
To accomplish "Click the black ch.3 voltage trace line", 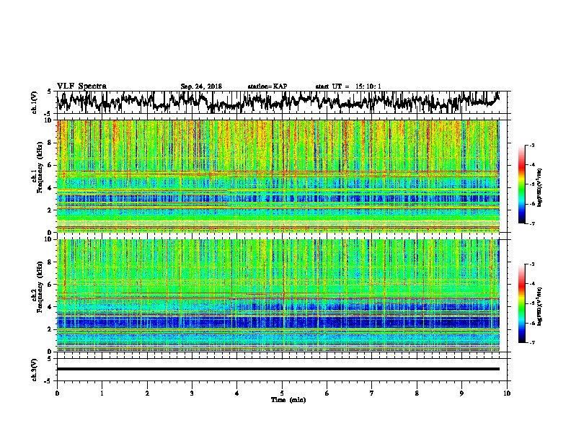I will point(278,369).
